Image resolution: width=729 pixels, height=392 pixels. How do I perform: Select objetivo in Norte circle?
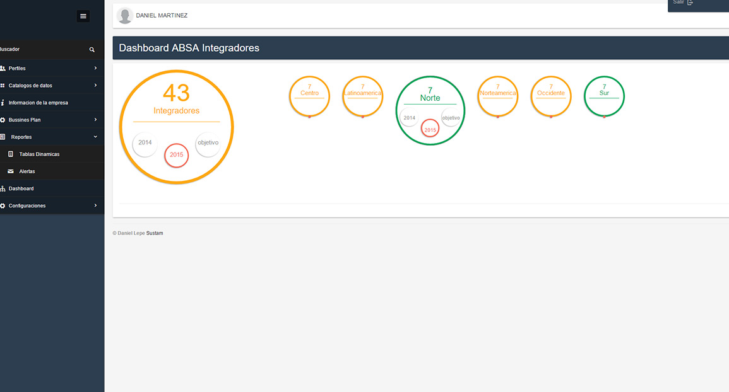tap(451, 117)
